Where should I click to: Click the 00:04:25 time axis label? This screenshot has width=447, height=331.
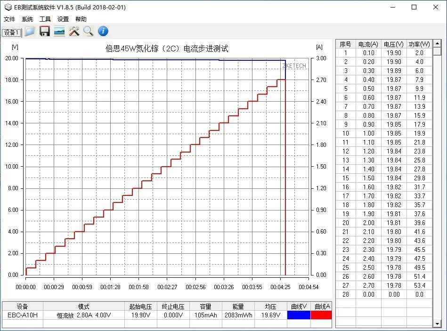[280, 287]
